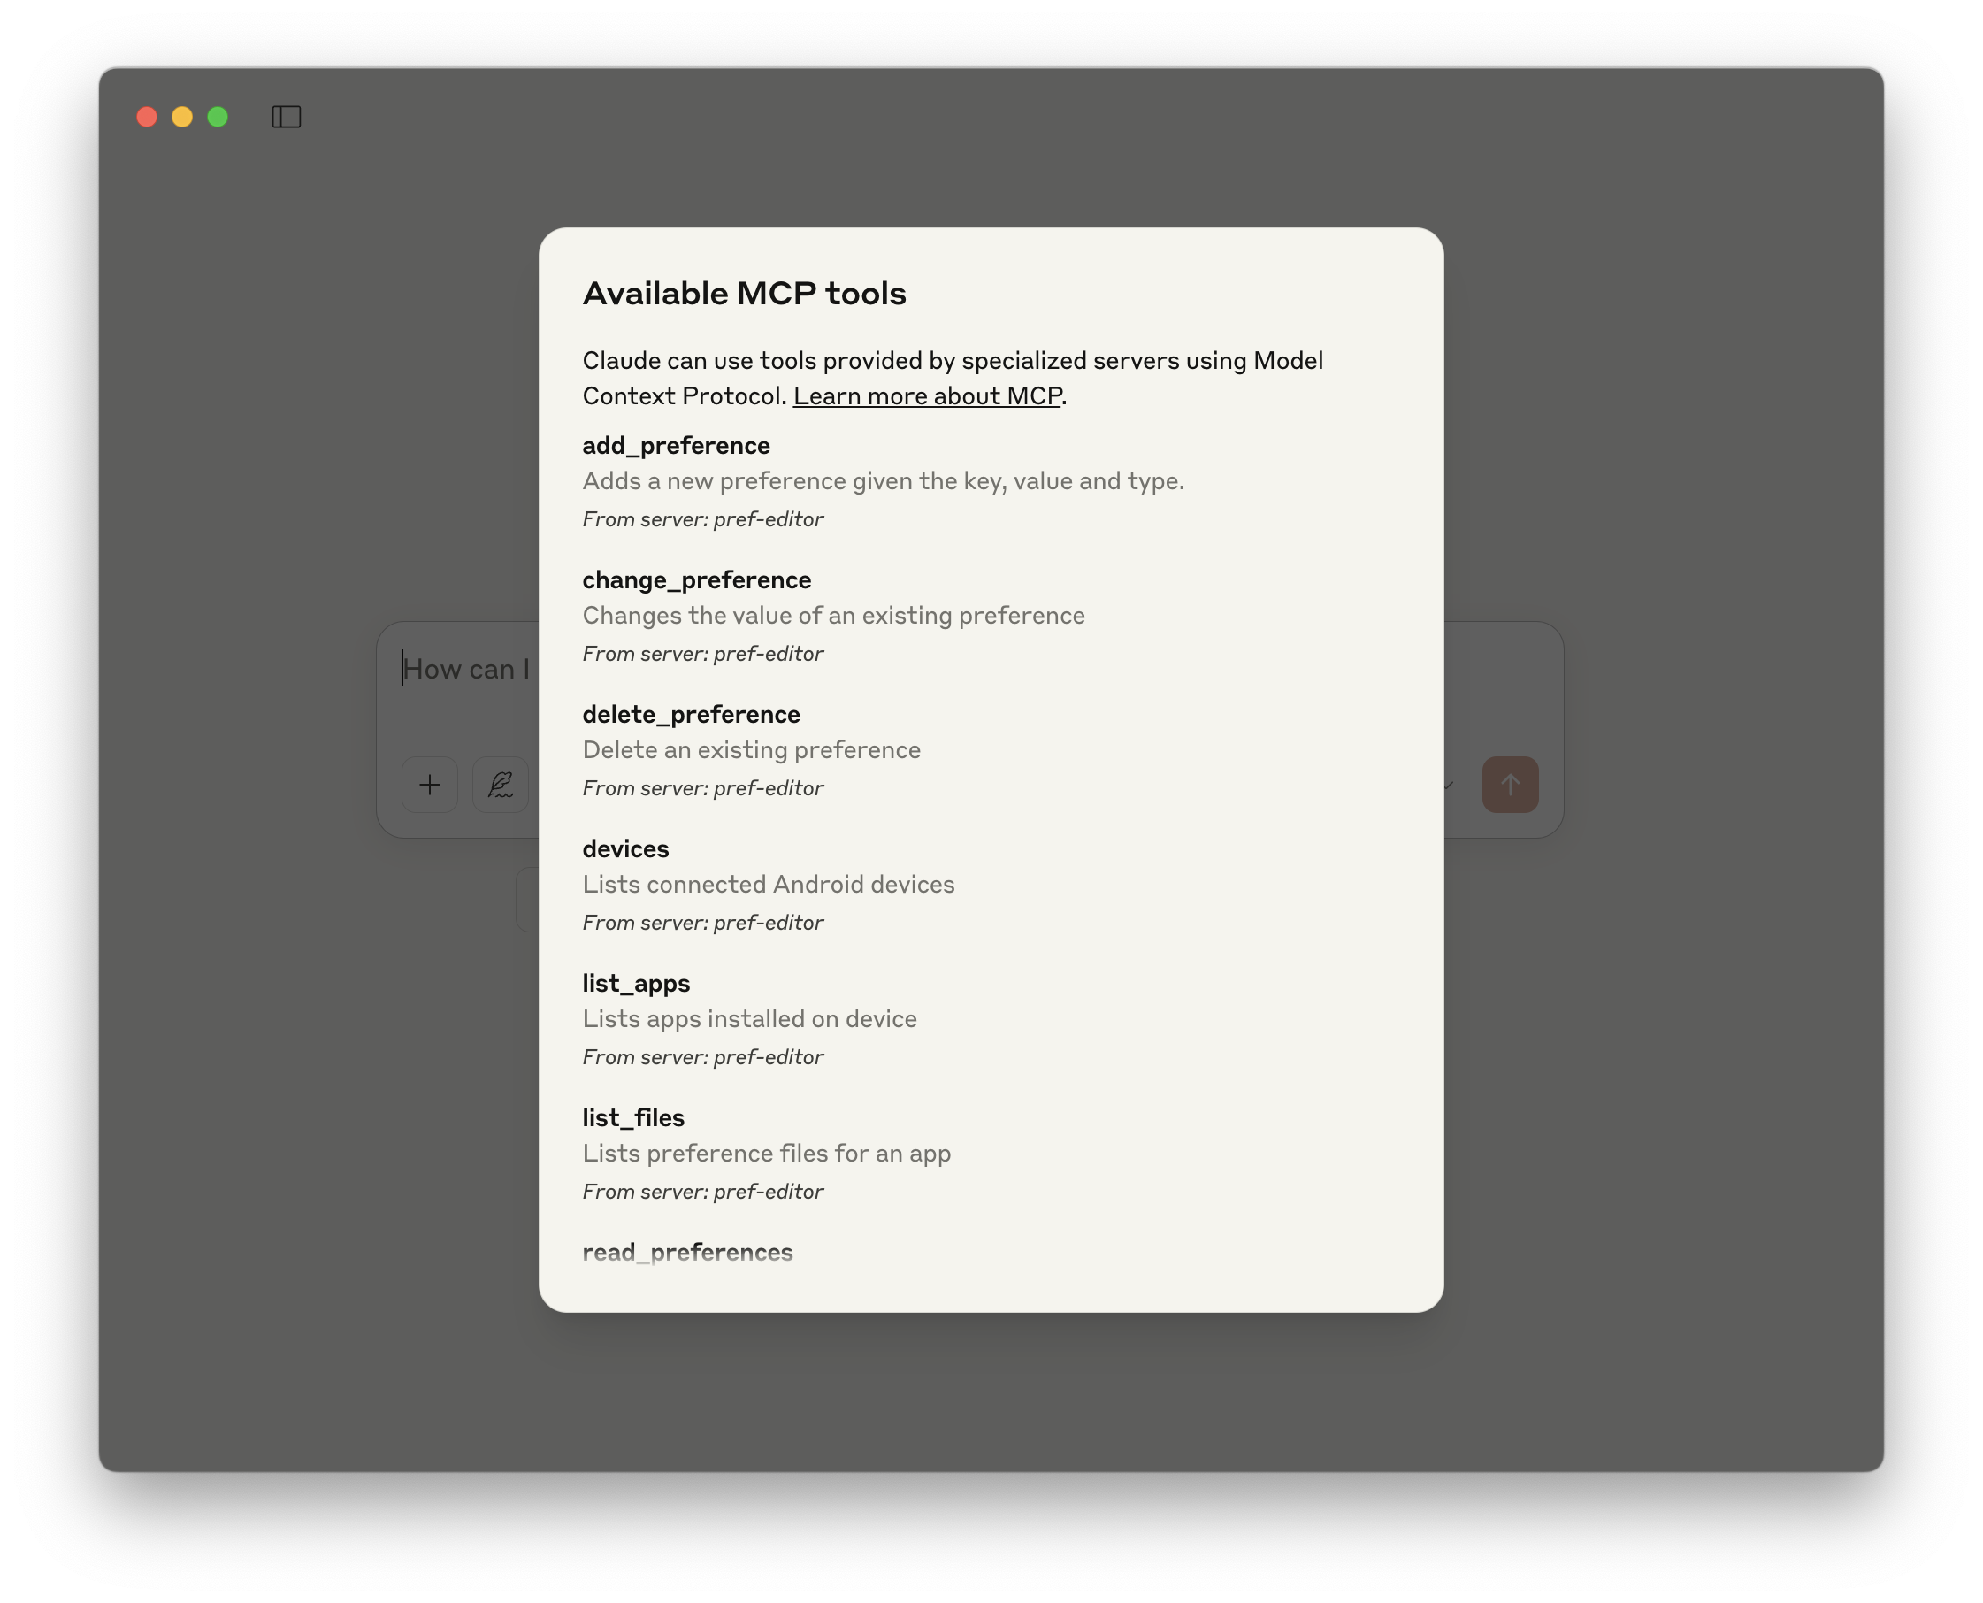Click "Adds a new preference" description text
The height and width of the screenshot is (1603, 1983).
(x=884, y=481)
